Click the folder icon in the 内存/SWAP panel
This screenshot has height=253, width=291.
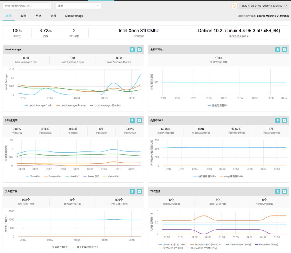[x=285, y=120]
